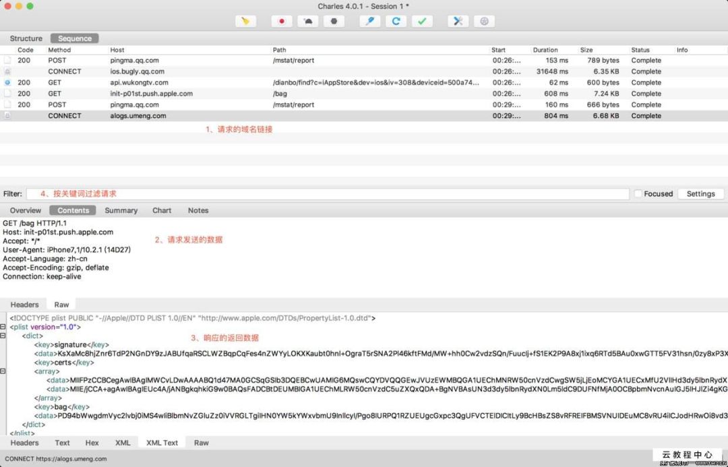Click the document icon of init-p01st.push.apple.com row
This screenshot has height=467, width=728.
pos(7,94)
